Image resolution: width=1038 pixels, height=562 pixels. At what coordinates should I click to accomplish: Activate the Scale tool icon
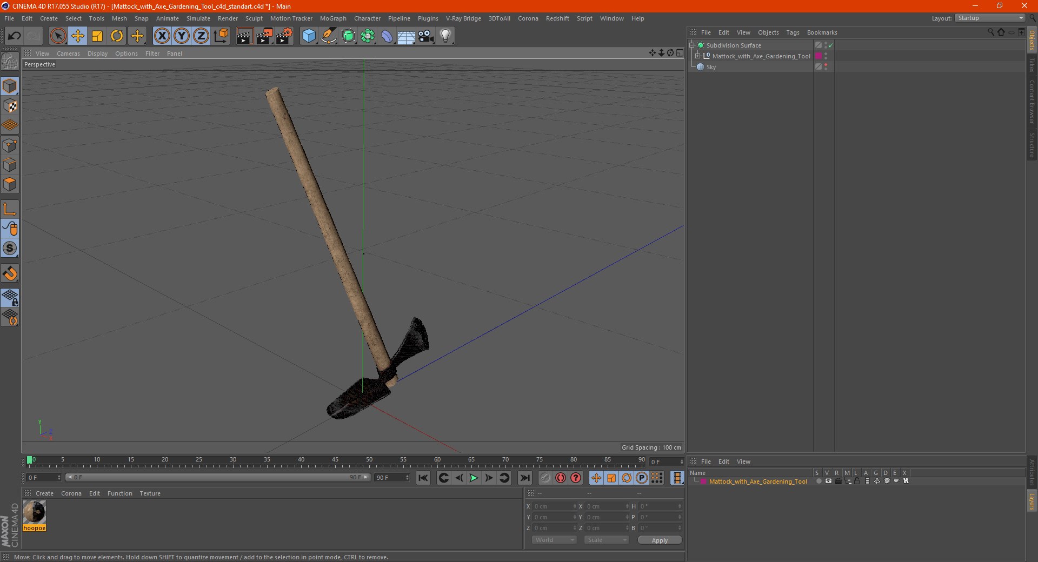click(x=97, y=36)
